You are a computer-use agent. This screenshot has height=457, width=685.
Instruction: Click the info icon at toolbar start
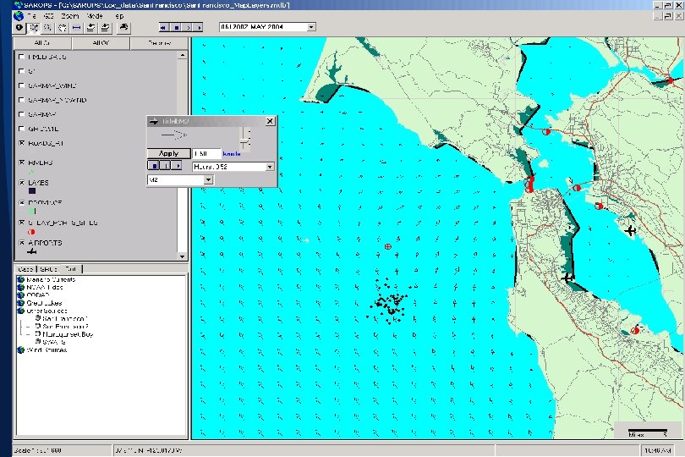point(19,27)
